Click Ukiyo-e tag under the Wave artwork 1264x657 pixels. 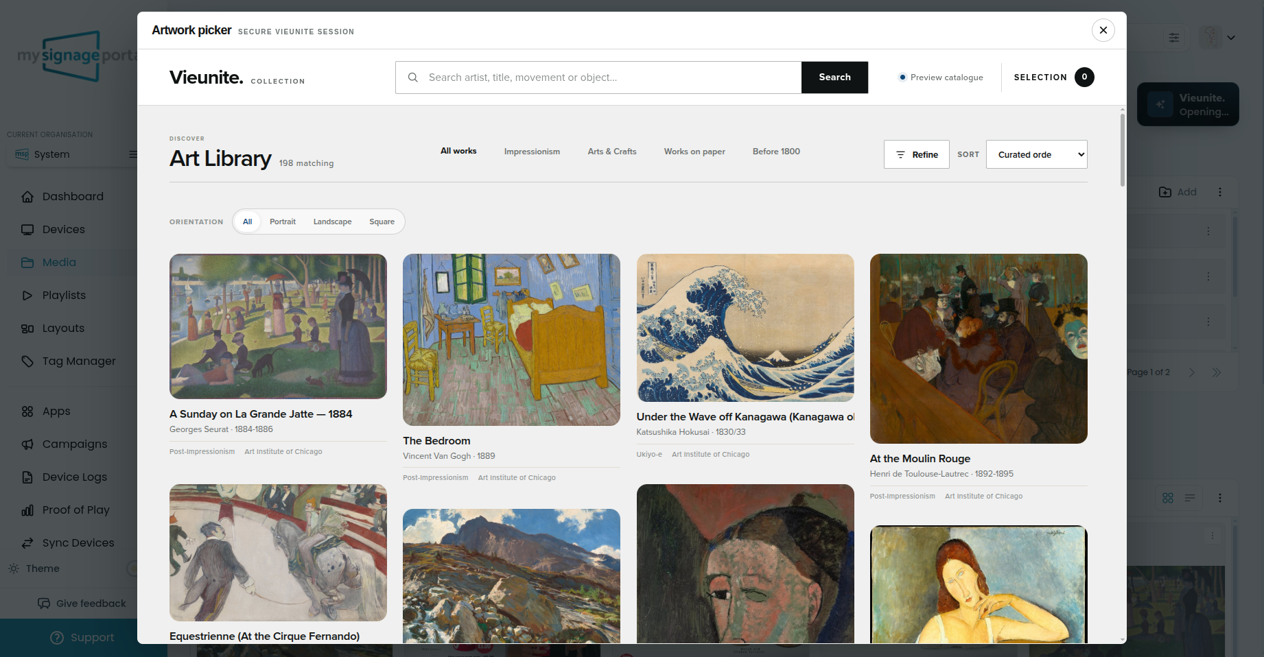[x=649, y=455]
